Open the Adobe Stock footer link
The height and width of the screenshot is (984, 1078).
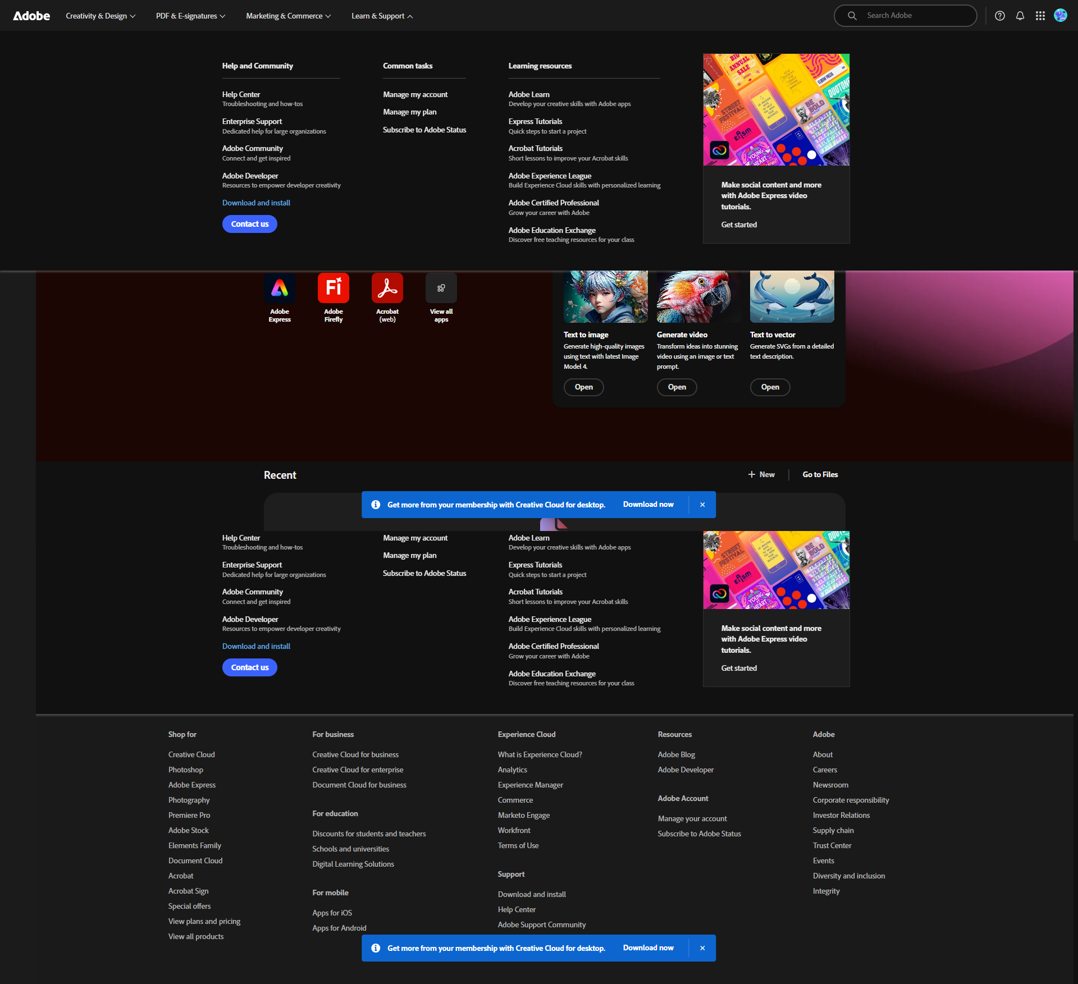coord(189,831)
